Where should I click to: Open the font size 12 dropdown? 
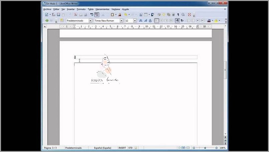tap(135, 21)
